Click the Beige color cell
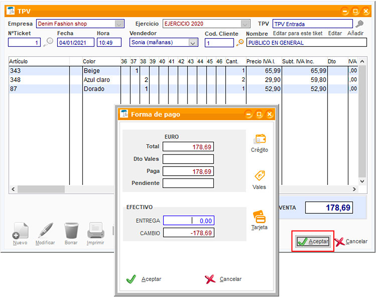Image resolution: width=376 pixels, height=297 pixels. pyautogui.click(x=101, y=71)
